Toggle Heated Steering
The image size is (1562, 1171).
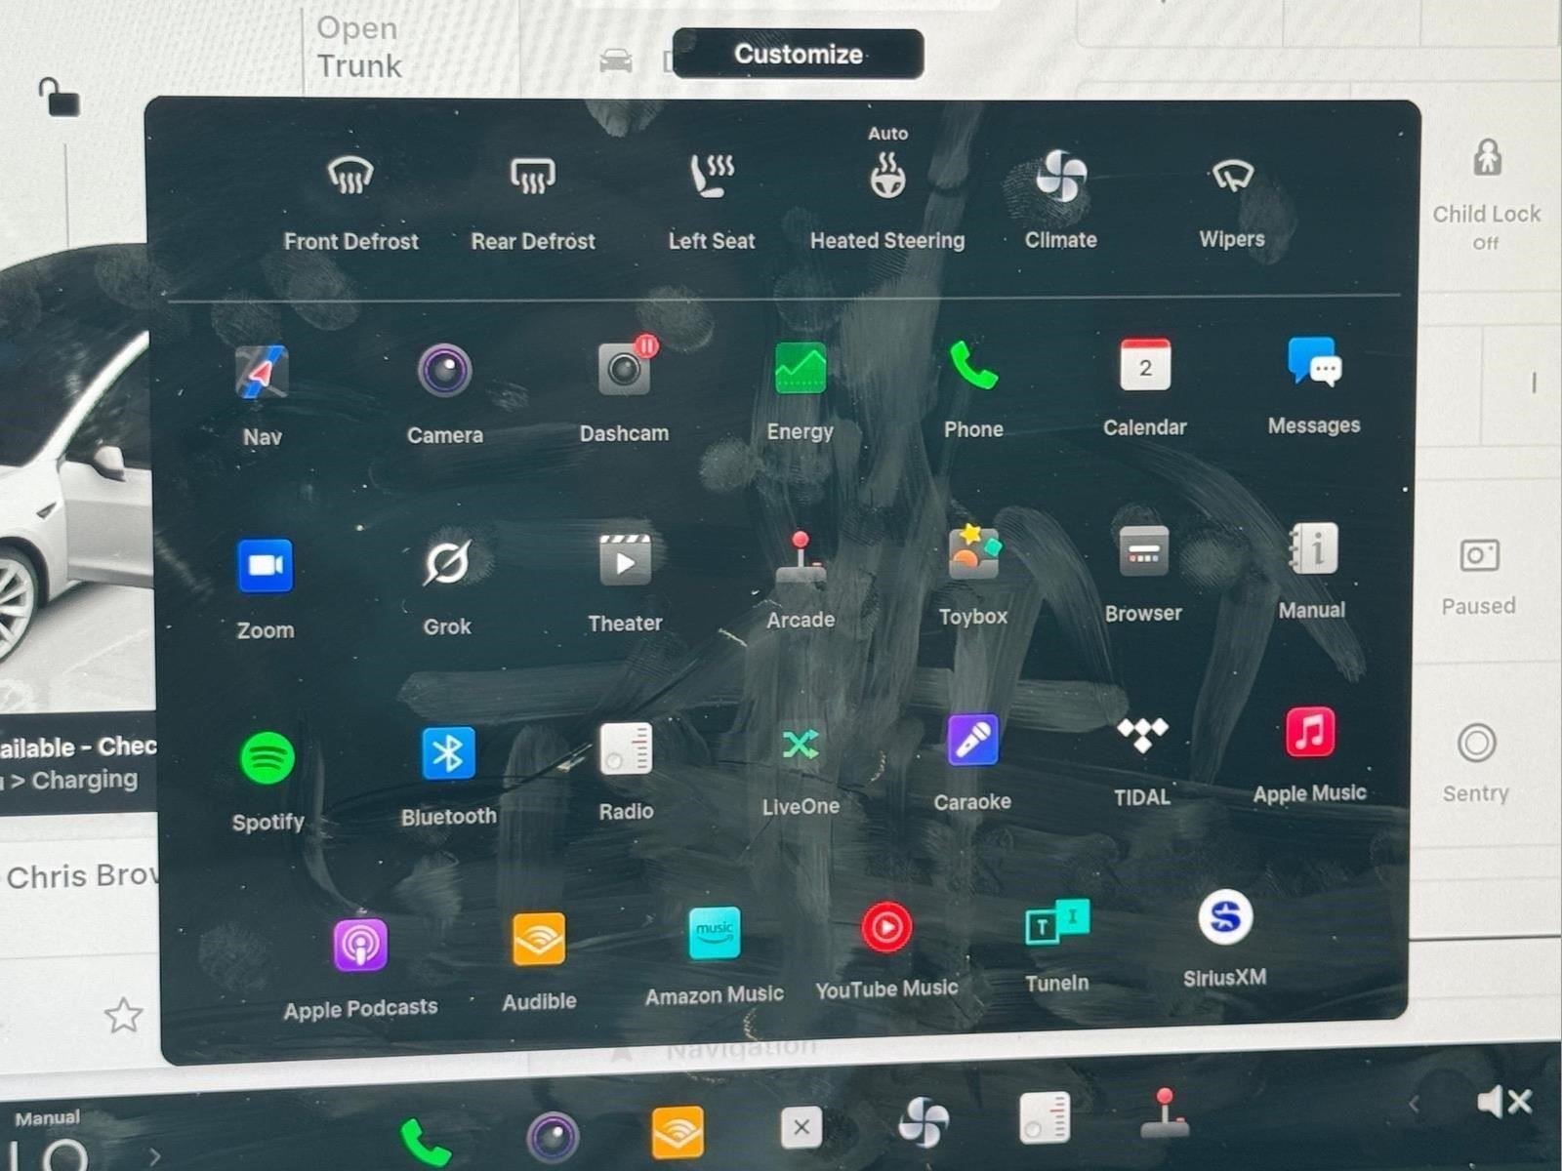click(x=887, y=177)
